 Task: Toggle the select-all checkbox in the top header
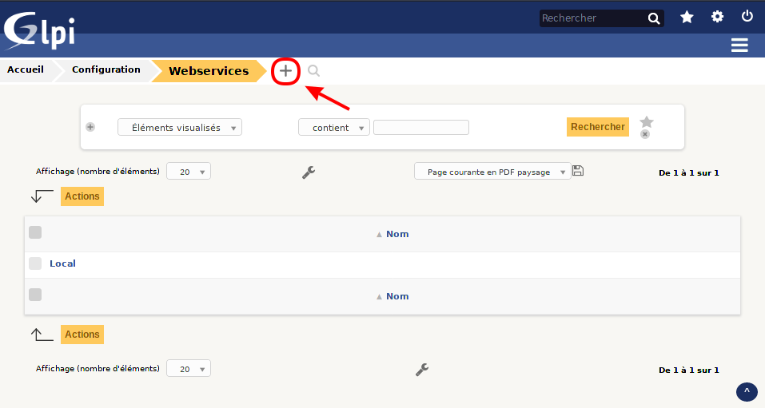click(35, 233)
